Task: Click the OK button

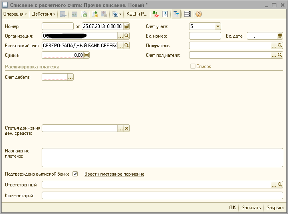Action: 232,208
